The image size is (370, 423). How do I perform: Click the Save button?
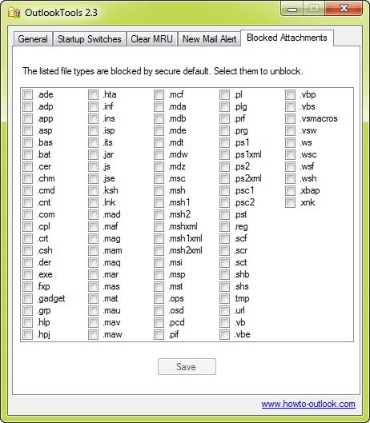point(187,366)
